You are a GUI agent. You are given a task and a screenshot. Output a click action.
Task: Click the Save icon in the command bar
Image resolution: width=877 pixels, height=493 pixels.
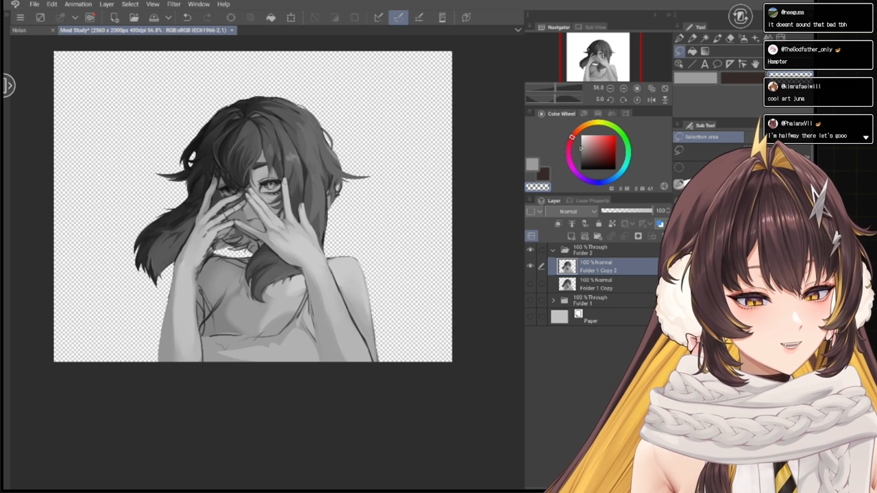point(154,17)
